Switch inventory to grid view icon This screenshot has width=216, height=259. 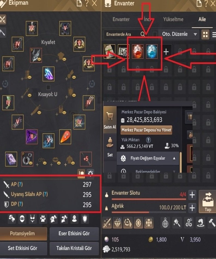(205, 35)
